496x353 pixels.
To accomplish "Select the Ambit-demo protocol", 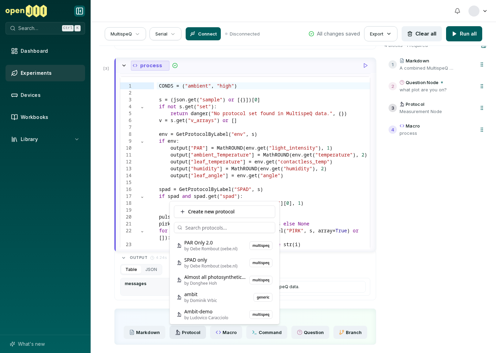I will click(x=225, y=314).
